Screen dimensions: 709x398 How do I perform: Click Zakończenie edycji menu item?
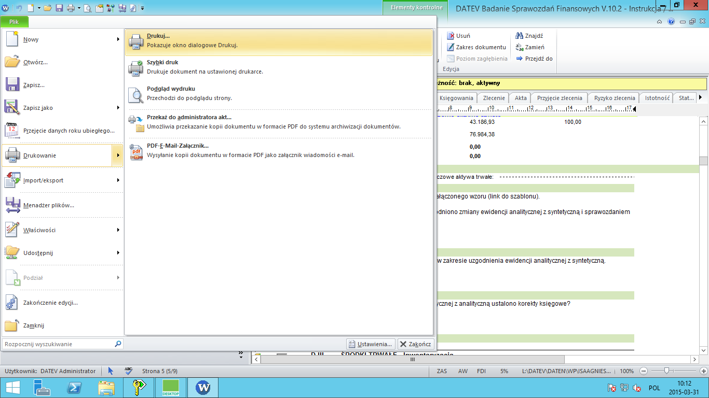(62, 303)
